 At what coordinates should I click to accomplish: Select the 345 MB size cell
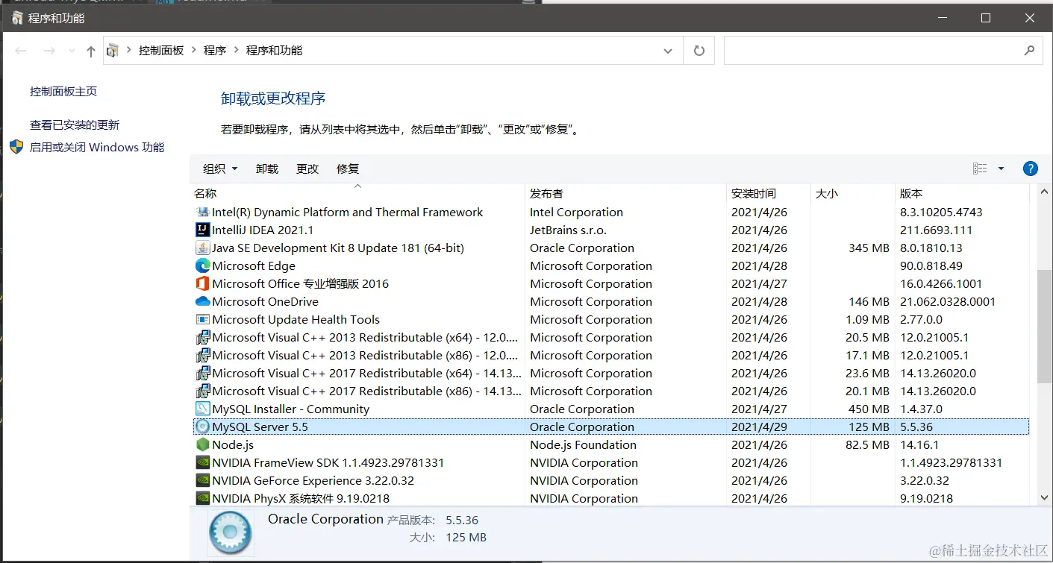tap(869, 248)
